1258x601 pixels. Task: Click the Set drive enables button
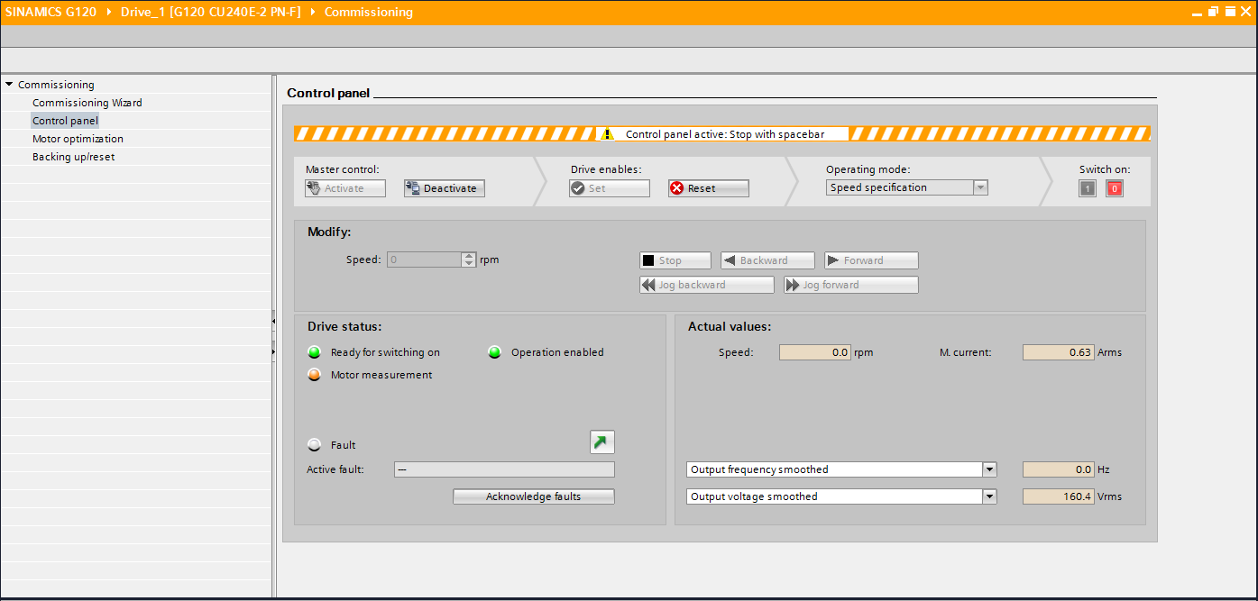click(610, 188)
